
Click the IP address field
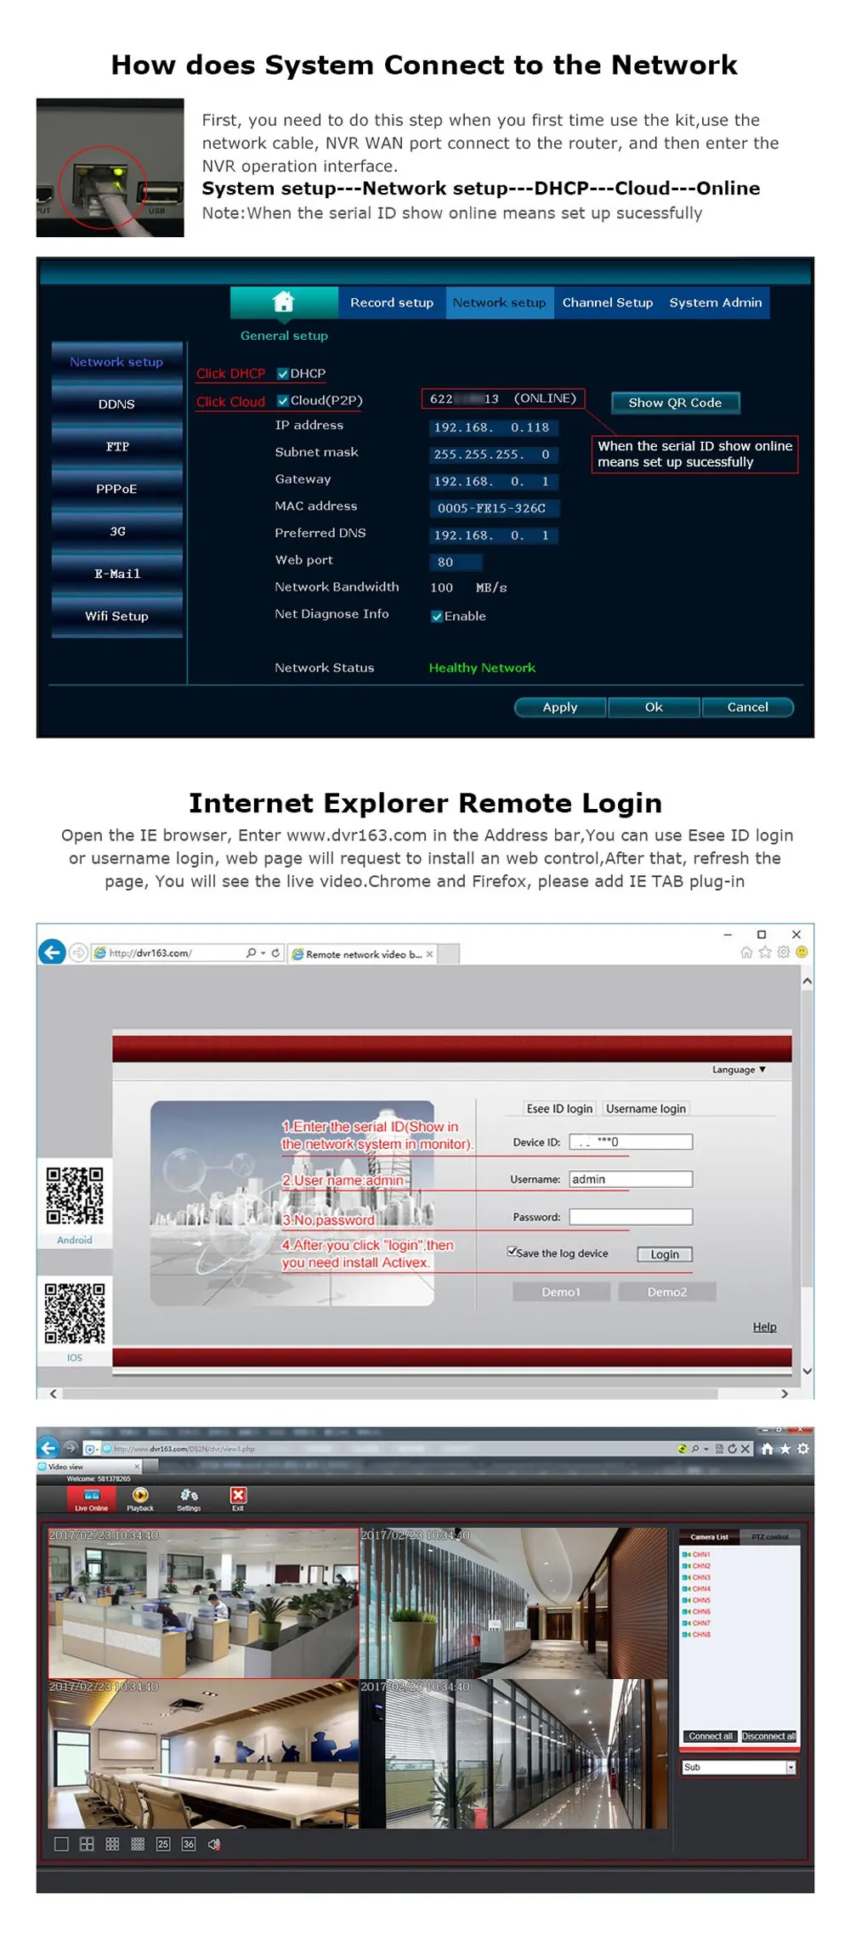click(x=493, y=427)
